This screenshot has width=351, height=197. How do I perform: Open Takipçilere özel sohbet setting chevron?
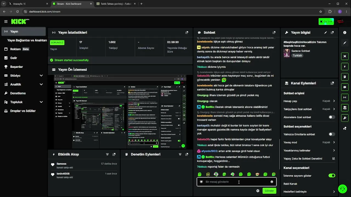pos(334,109)
